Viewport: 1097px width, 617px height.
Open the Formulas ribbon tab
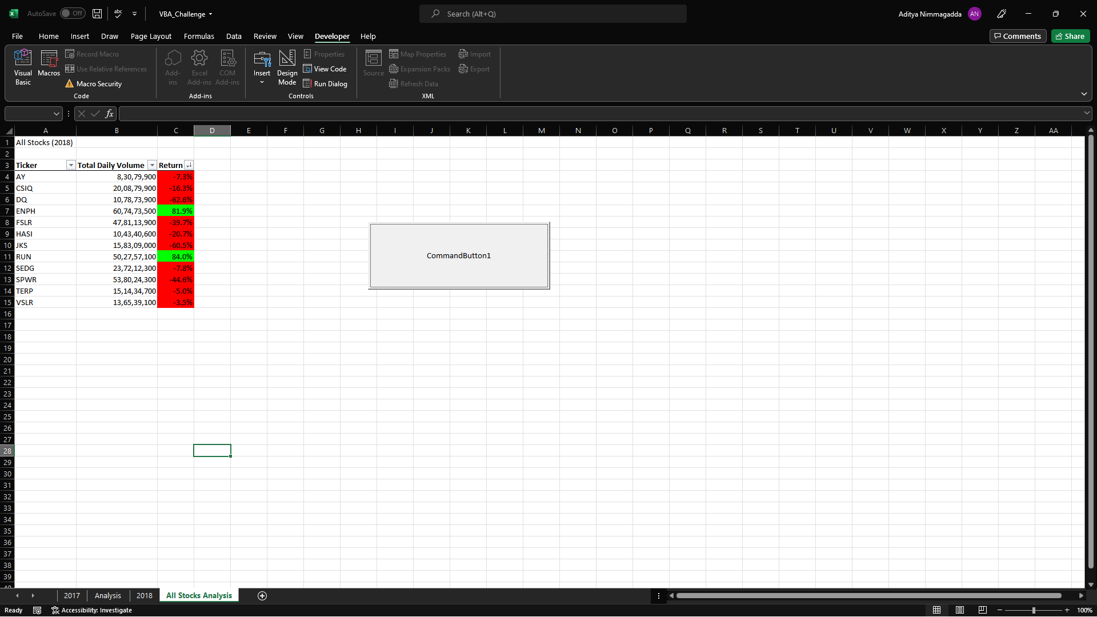tap(199, 36)
